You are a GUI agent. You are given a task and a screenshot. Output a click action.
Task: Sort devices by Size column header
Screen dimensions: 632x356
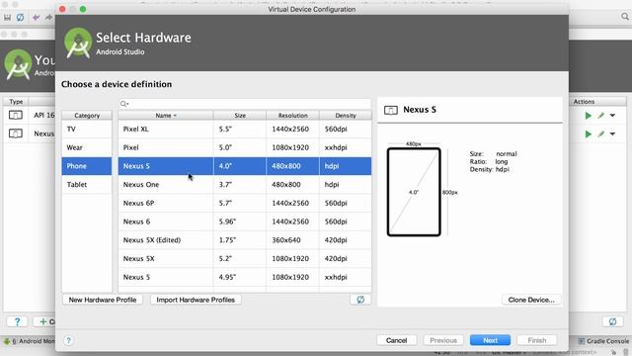click(240, 116)
